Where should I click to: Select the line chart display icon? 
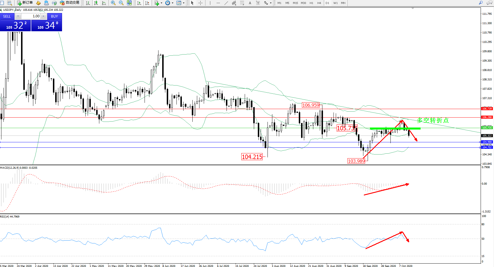(x=104, y=3)
